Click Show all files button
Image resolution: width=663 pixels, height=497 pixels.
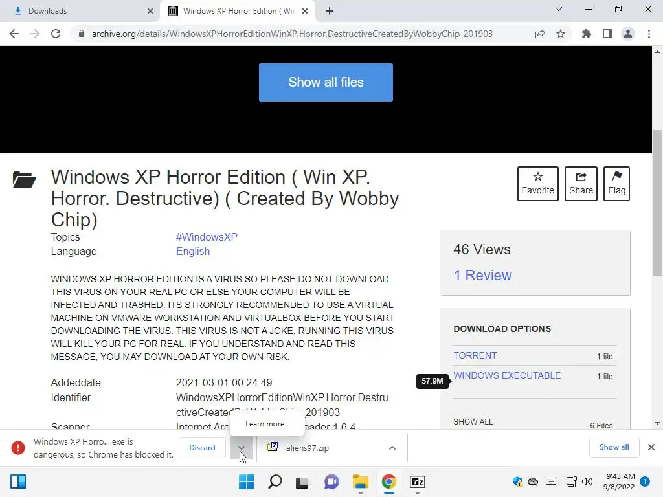[326, 82]
